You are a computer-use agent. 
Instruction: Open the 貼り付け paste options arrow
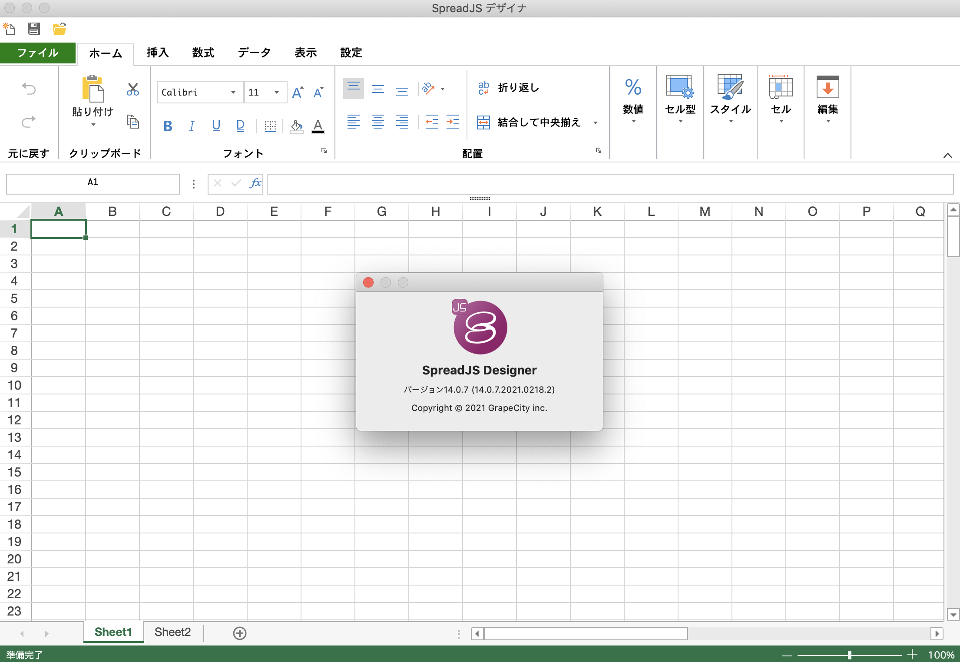93,125
